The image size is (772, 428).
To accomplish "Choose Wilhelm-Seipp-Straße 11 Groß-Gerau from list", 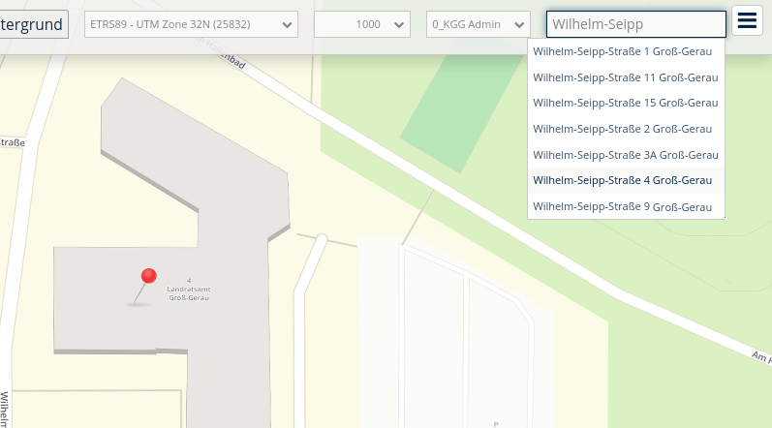I will coord(625,76).
